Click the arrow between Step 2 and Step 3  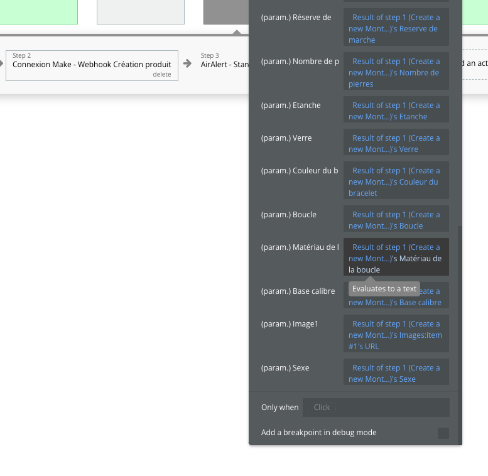pos(187,63)
